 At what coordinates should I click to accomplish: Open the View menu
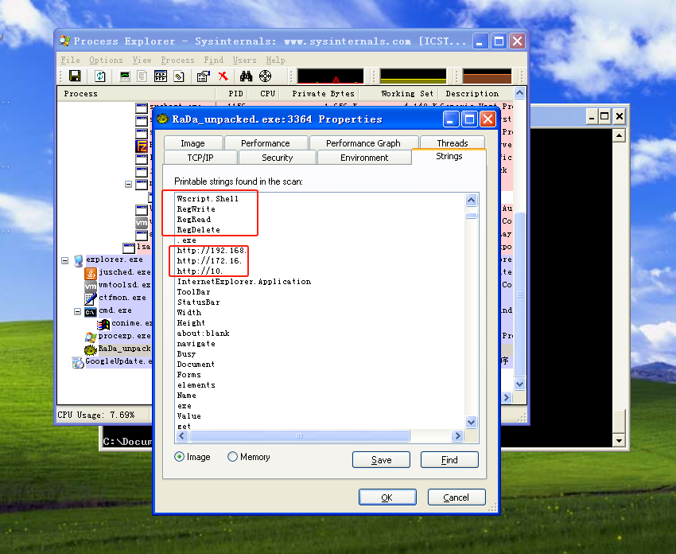pyautogui.click(x=142, y=60)
